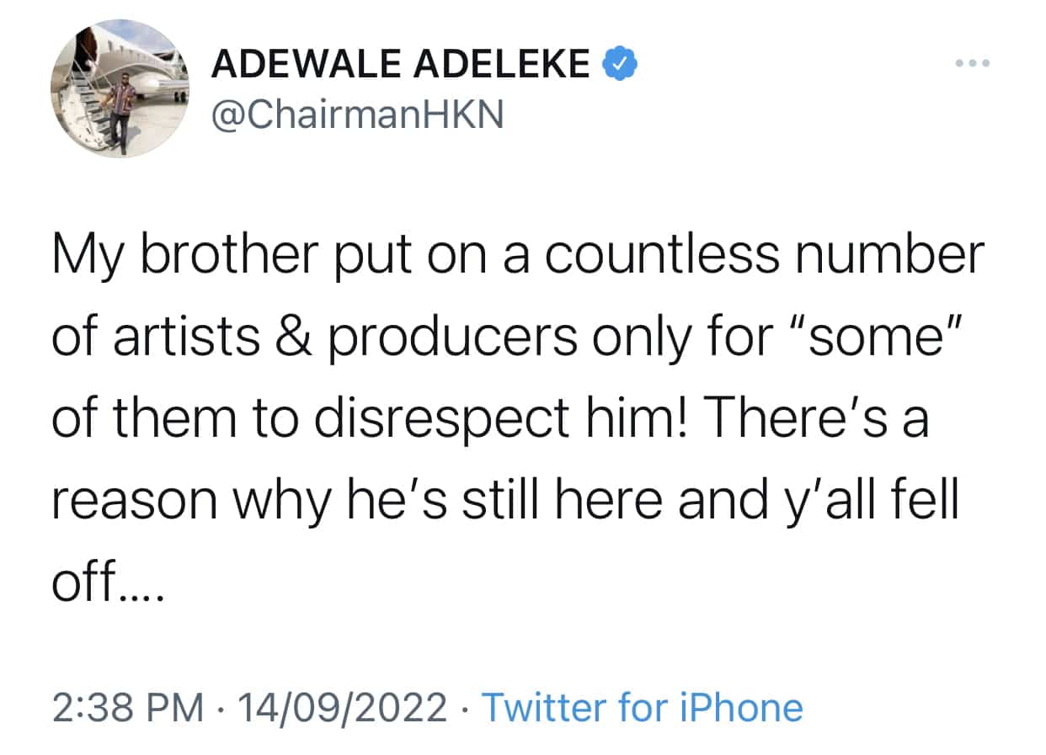Open the tweet's three-dot more options menu

point(973,63)
